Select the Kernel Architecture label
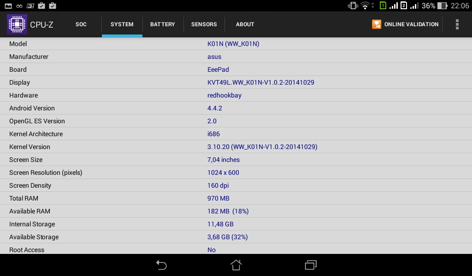This screenshot has height=276, width=472. click(x=36, y=134)
